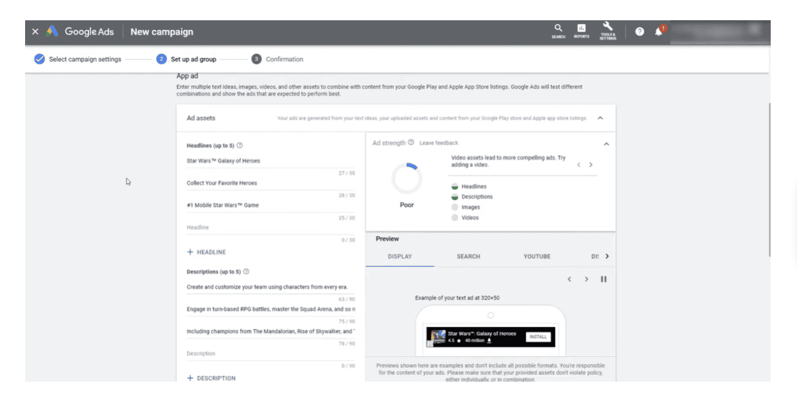Switch to the YOUTUBE preview tab
This screenshot has width=797, height=408.
(x=537, y=256)
